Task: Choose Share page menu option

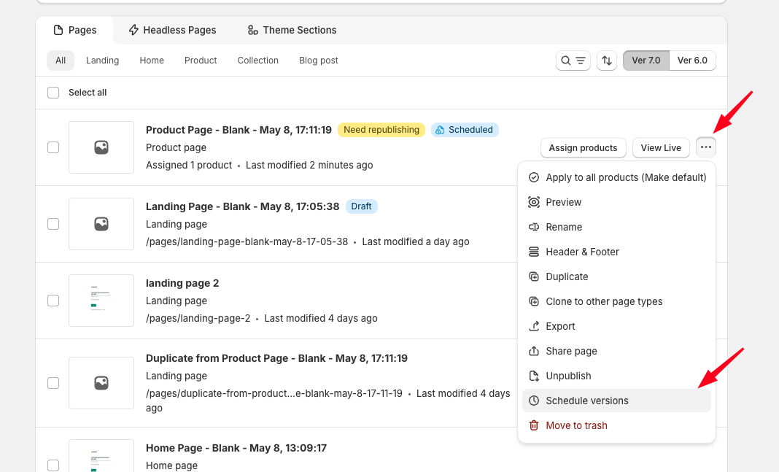Action: [616, 352]
